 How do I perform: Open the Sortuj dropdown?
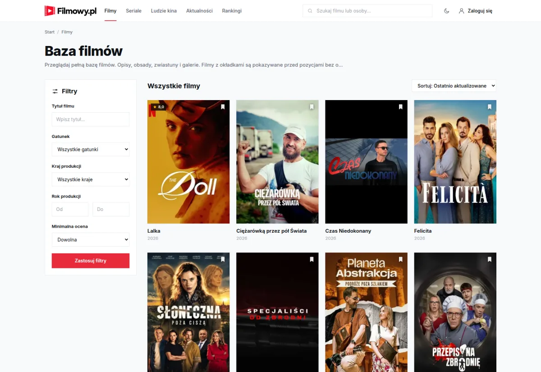tap(454, 86)
